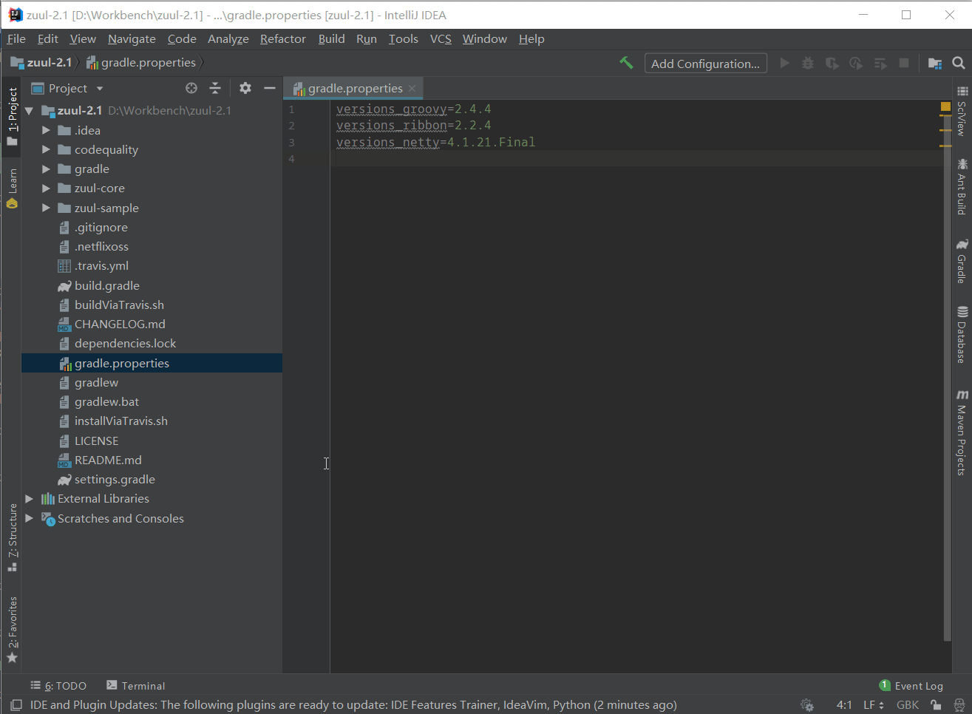Click the Run arrow in the toolbar
972x714 pixels.
(x=785, y=64)
